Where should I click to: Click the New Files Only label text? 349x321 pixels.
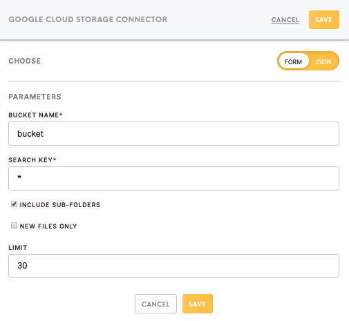point(48,226)
